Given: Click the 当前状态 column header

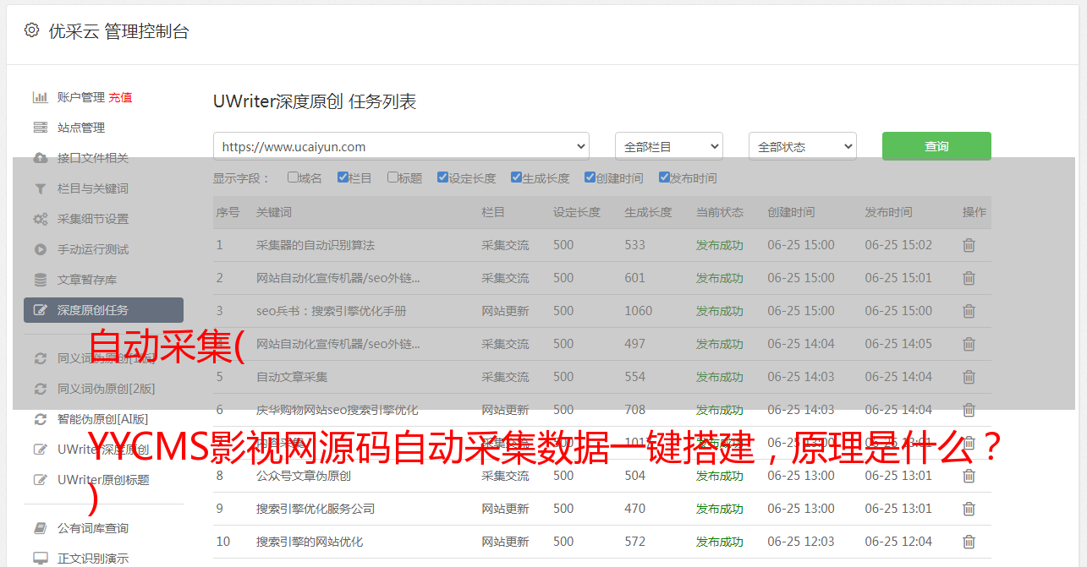Looking at the screenshot, I should (x=720, y=212).
